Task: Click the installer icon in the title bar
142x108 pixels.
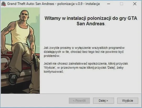Action: (3, 4)
